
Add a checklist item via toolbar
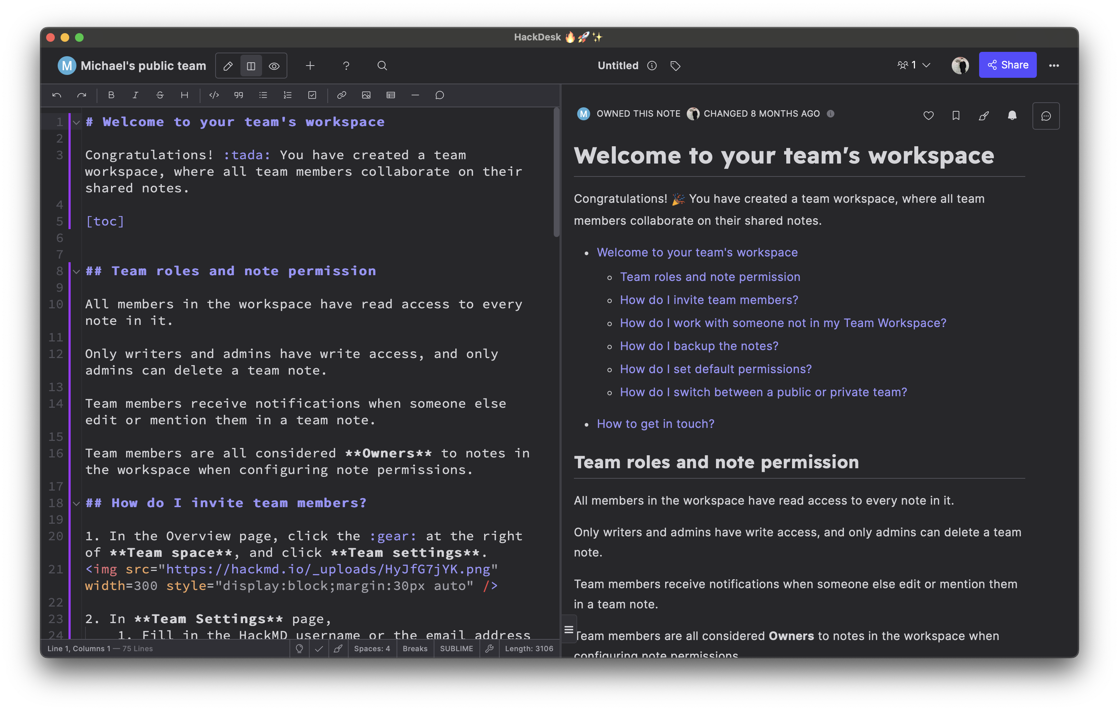(312, 95)
